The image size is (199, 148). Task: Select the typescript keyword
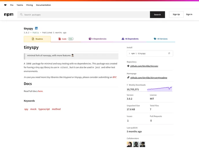(x=44, y=109)
